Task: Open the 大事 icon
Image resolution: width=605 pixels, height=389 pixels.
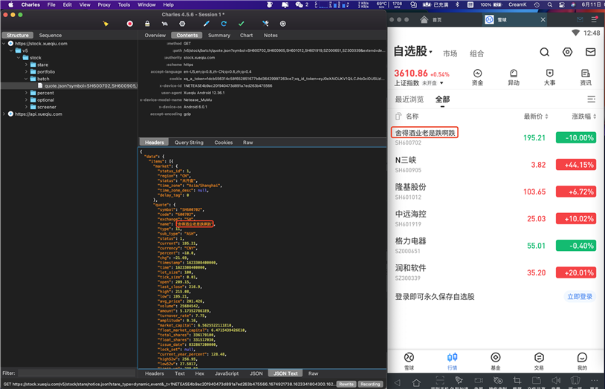Action: 549,77
